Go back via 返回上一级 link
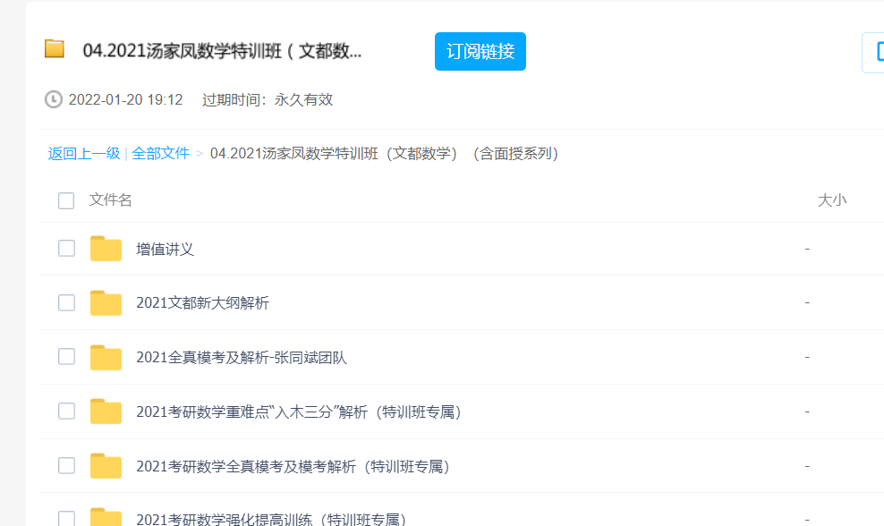 click(84, 153)
